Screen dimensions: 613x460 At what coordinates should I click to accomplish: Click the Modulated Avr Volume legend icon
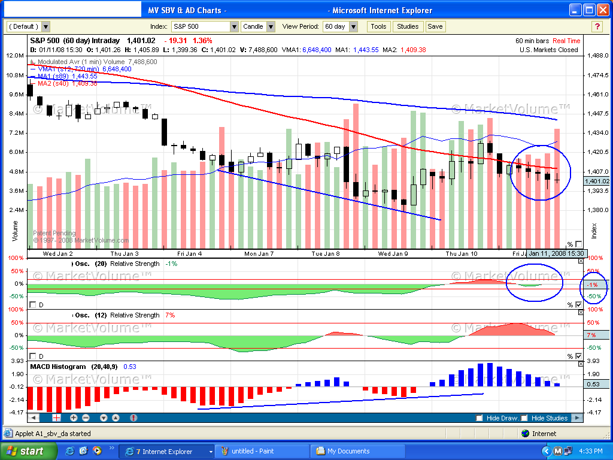pos(33,62)
